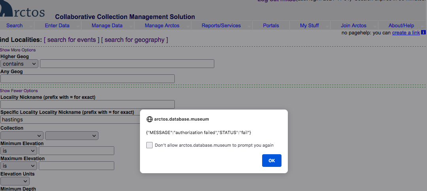Viewport: 427px width, 191px height.
Task: Open the Search menu
Action: pyautogui.click(x=15, y=26)
